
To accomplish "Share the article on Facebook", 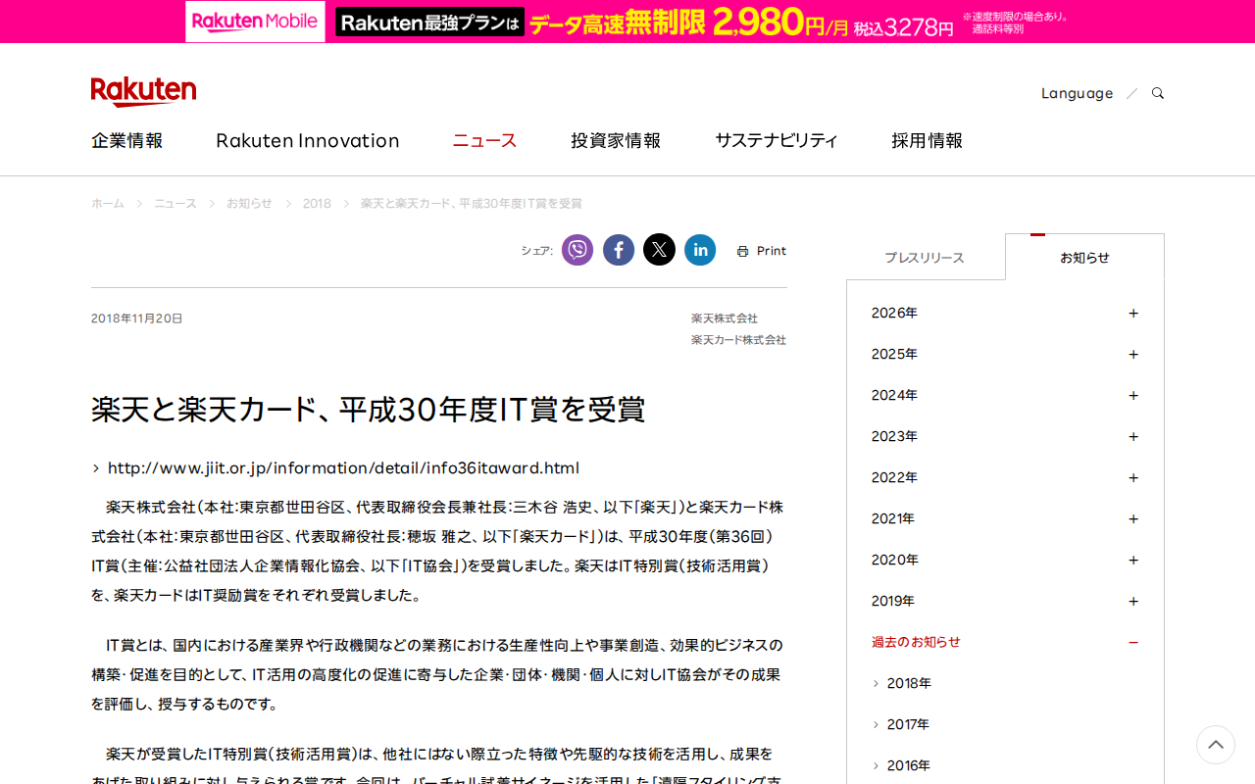I will pyautogui.click(x=619, y=250).
